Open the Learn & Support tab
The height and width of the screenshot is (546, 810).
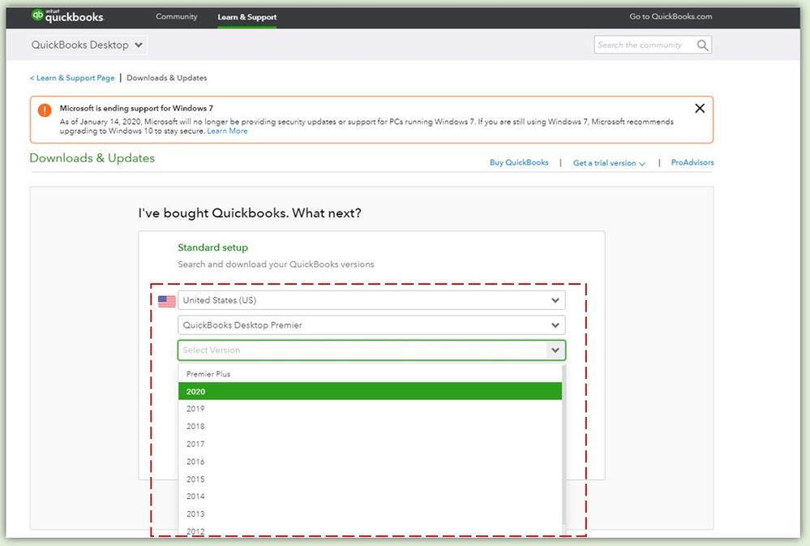pos(247,17)
